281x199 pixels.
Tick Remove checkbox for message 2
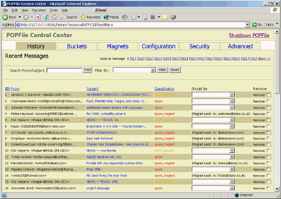point(268,101)
